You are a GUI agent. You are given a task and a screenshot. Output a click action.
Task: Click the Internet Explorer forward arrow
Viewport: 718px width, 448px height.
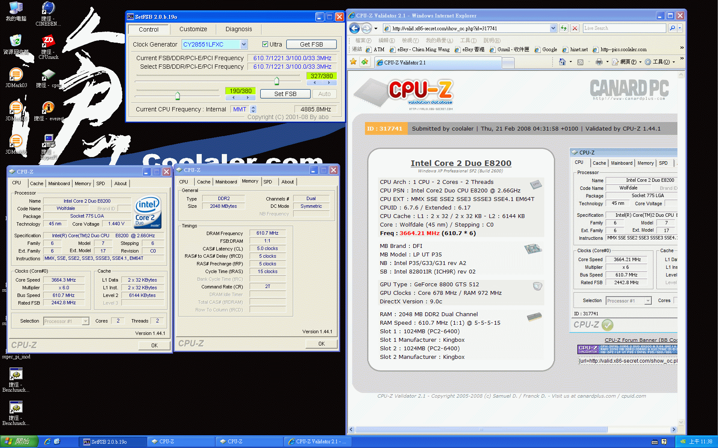click(x=366, y=28)
